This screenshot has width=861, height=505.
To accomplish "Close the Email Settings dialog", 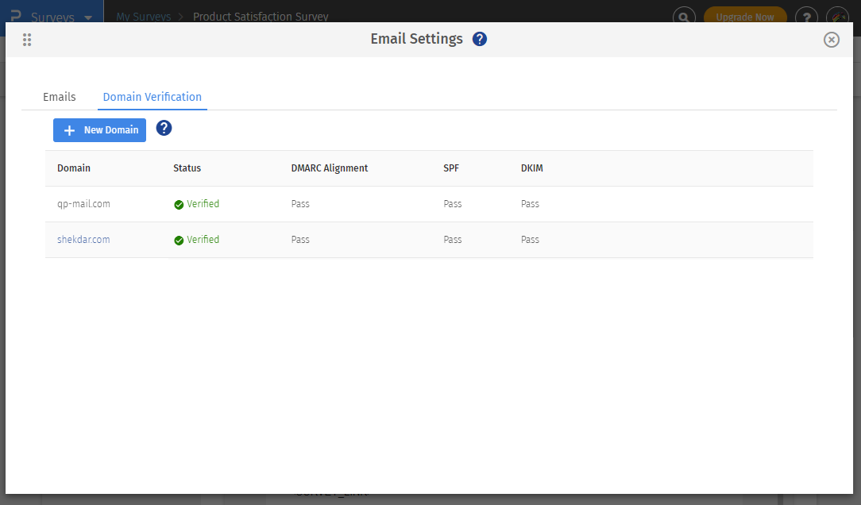I will click(x=831, y=40).
